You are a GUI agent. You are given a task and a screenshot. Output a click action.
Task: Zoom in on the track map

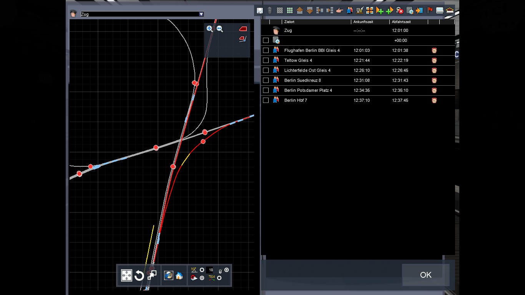(x=209, y=29)
